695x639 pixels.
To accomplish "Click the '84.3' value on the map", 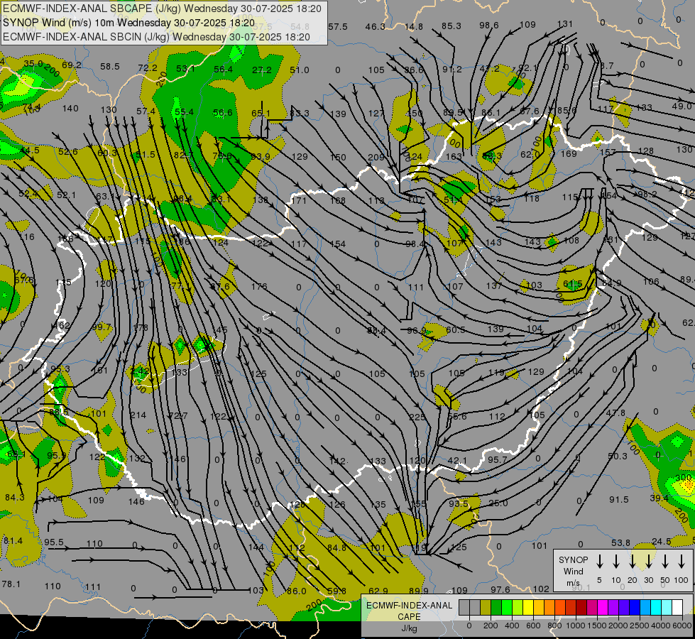I will tap(15, 497).
